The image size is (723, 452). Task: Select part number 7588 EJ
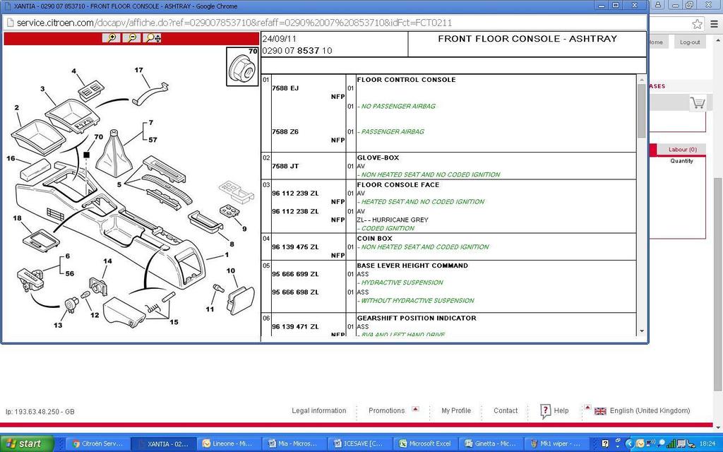click(285, 88)
